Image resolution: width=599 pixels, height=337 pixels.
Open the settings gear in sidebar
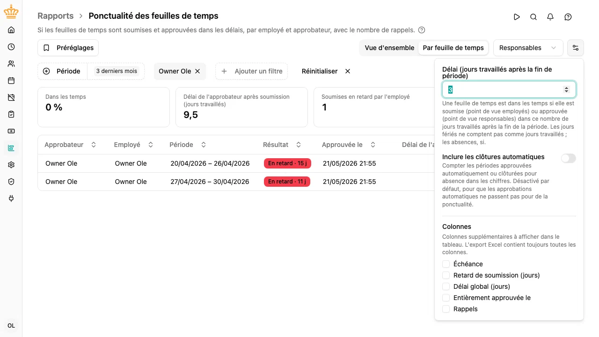11,165
